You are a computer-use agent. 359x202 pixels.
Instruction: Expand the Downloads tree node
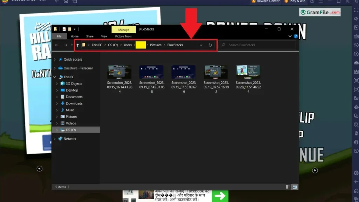click(57, 103)
